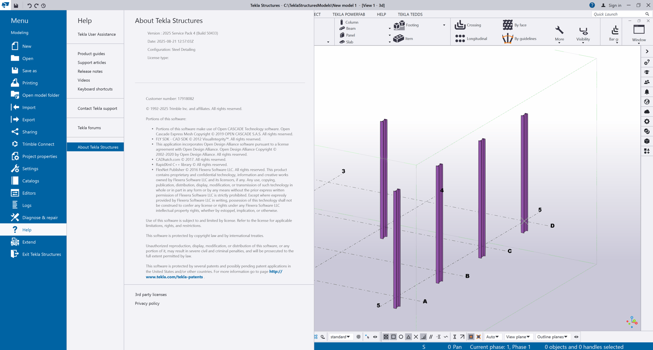Select the Beam tool in the ribbon
Image resolution: width=653 pixels, height=350 pixels.
point(347,28)
